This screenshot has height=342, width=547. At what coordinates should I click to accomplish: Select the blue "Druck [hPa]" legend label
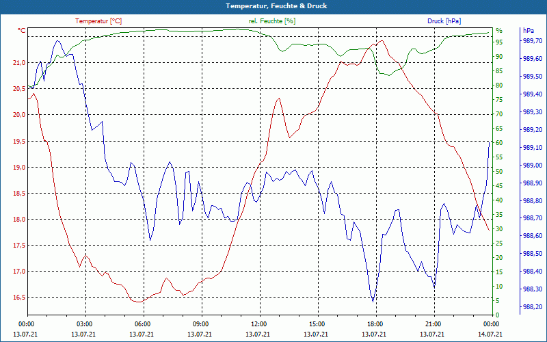[444, 21]
